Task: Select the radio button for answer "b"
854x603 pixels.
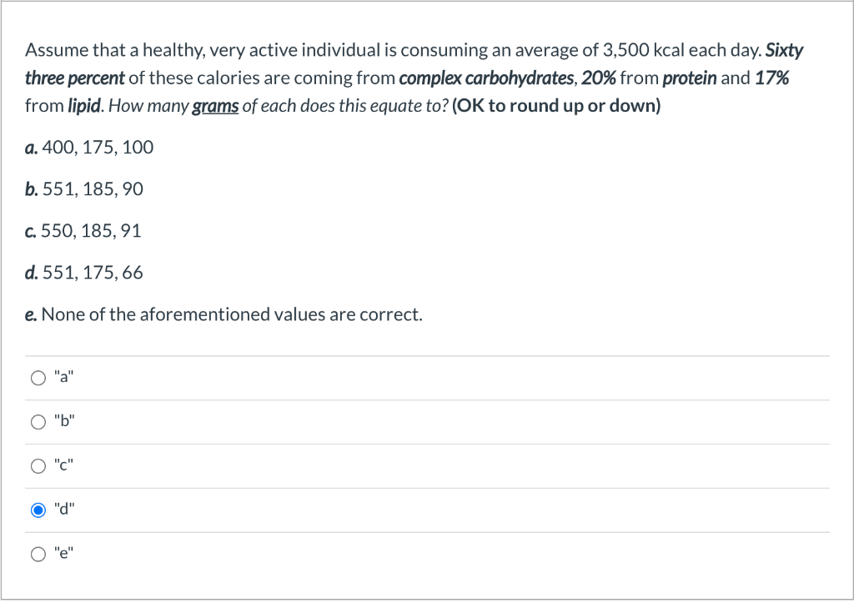Action: point(38,422)
